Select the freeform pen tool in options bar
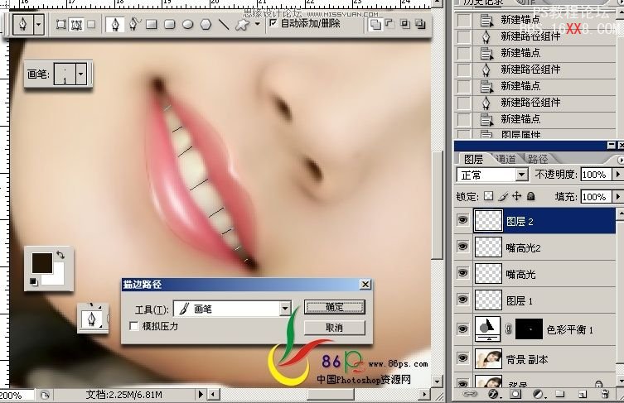 click(133, 25)
